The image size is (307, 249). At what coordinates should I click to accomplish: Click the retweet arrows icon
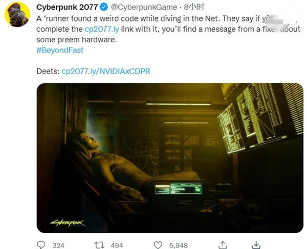[99, 245]
